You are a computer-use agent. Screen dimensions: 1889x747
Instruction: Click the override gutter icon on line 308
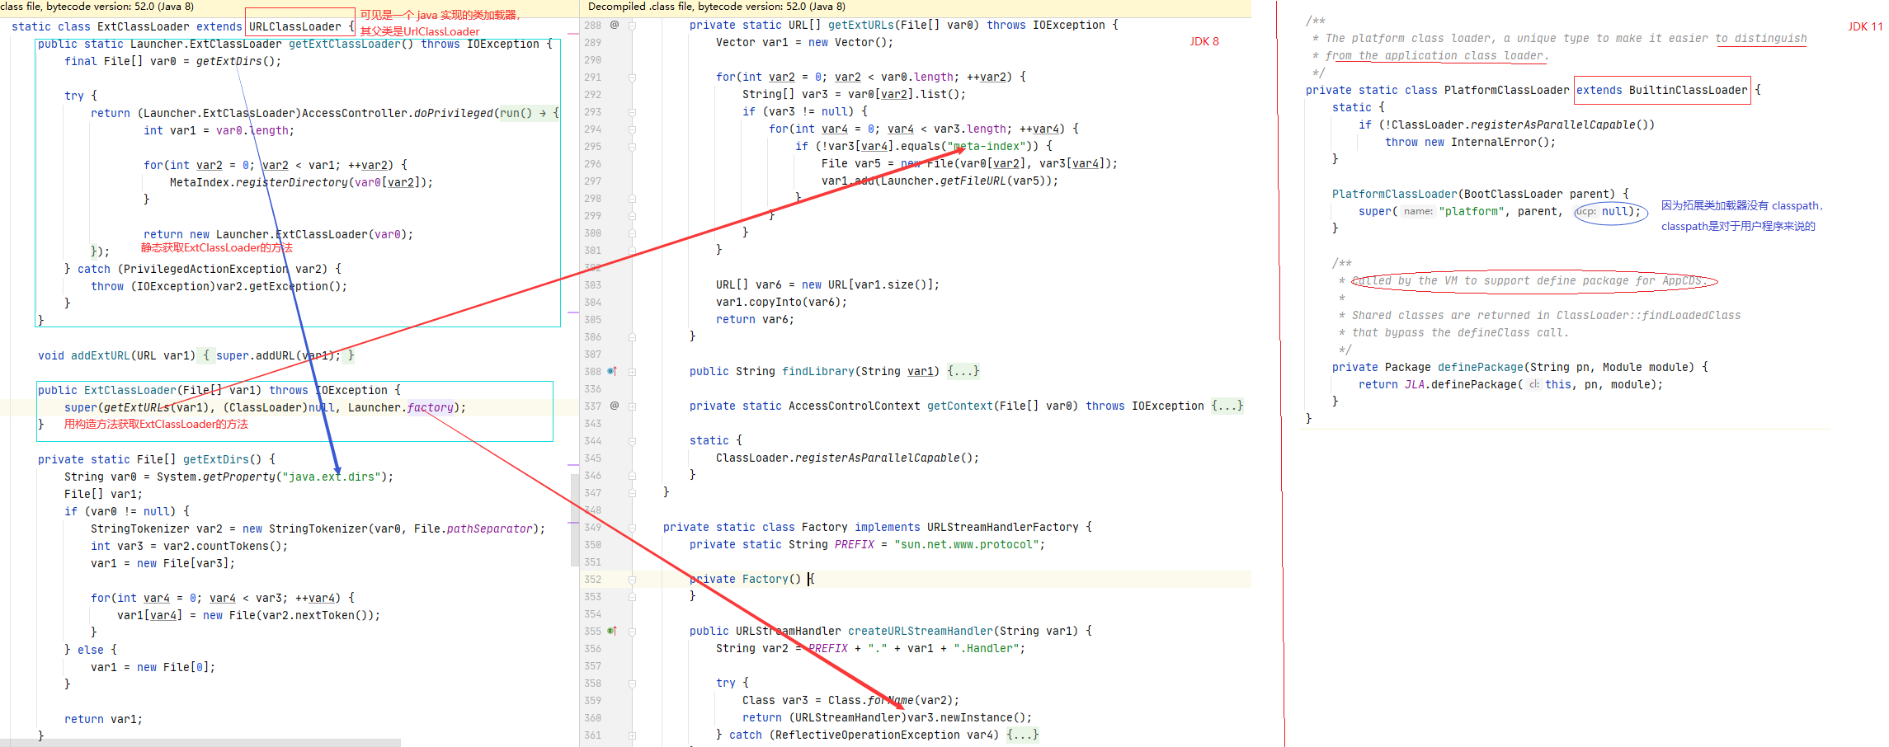612,371
